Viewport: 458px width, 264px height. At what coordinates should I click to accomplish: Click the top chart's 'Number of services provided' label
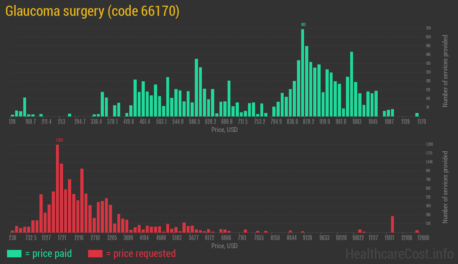click(x=445, y=71)
